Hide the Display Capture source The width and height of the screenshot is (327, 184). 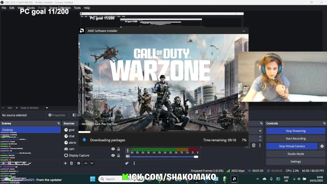click(x=113, y=155)
